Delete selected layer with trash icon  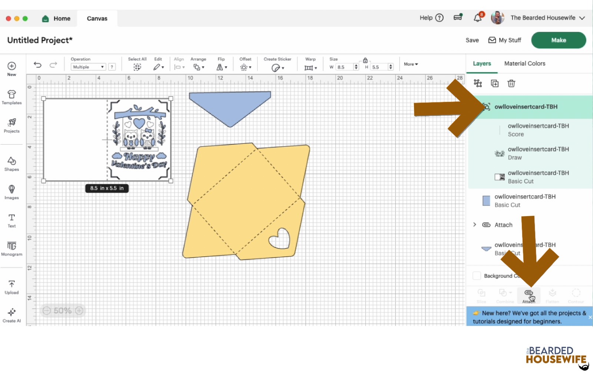pyautogui.click(x=511, y=83)
